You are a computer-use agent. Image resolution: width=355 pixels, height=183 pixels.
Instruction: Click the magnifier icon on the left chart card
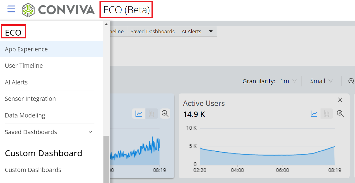165,114
